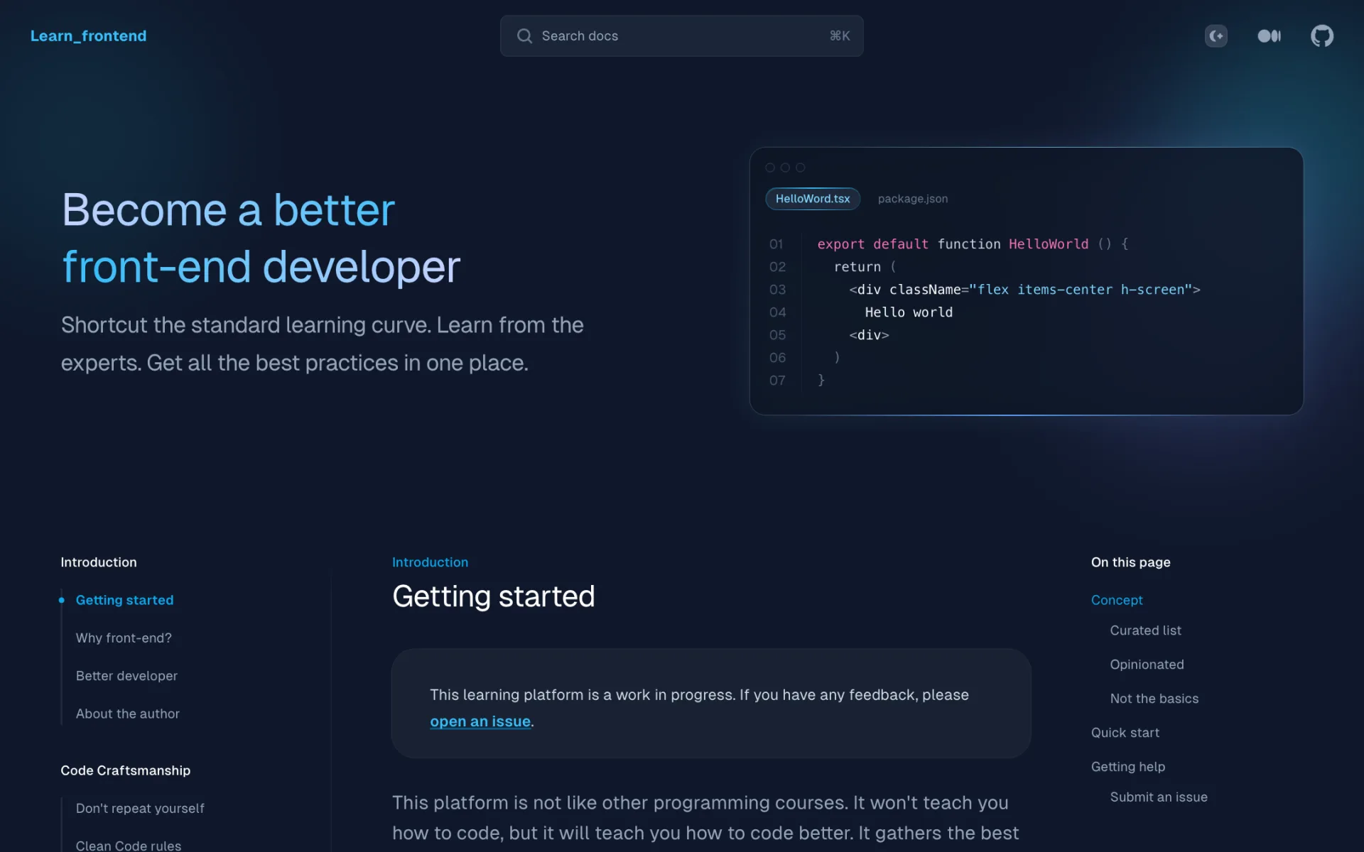Open the Medium icon link
The image size is (1364, 852).
(1270, 36)
